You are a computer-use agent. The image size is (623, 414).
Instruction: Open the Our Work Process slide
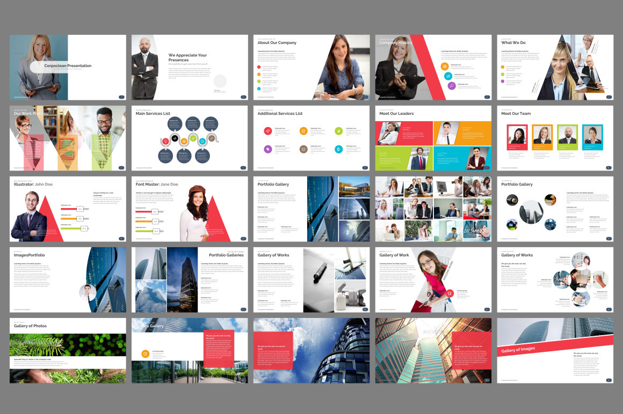[68, 138]
